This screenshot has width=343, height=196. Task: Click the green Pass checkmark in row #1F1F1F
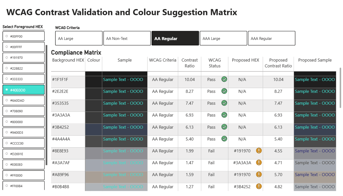click(224, 79)
